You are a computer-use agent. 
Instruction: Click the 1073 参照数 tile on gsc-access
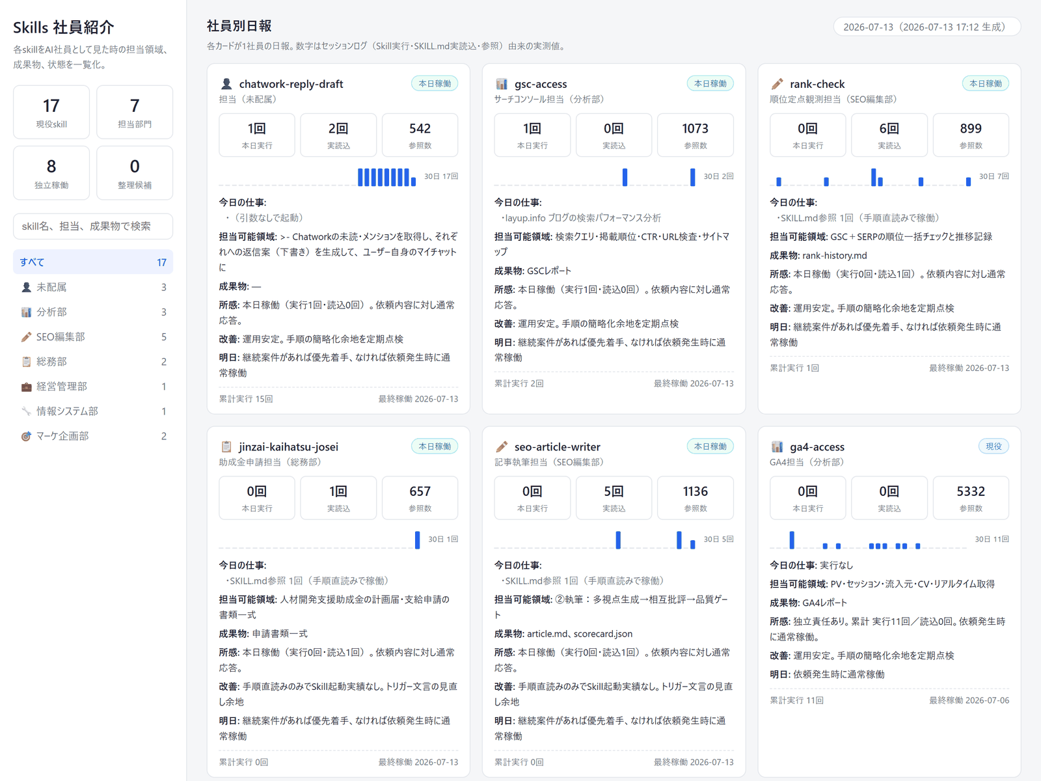tap(696, 135)
